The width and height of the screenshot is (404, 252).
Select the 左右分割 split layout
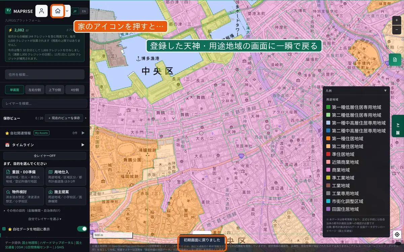[35, 90]
